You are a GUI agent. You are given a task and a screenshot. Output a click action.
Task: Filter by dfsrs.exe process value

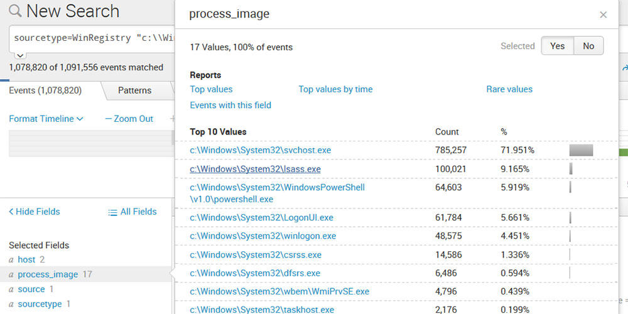[255, 273]
